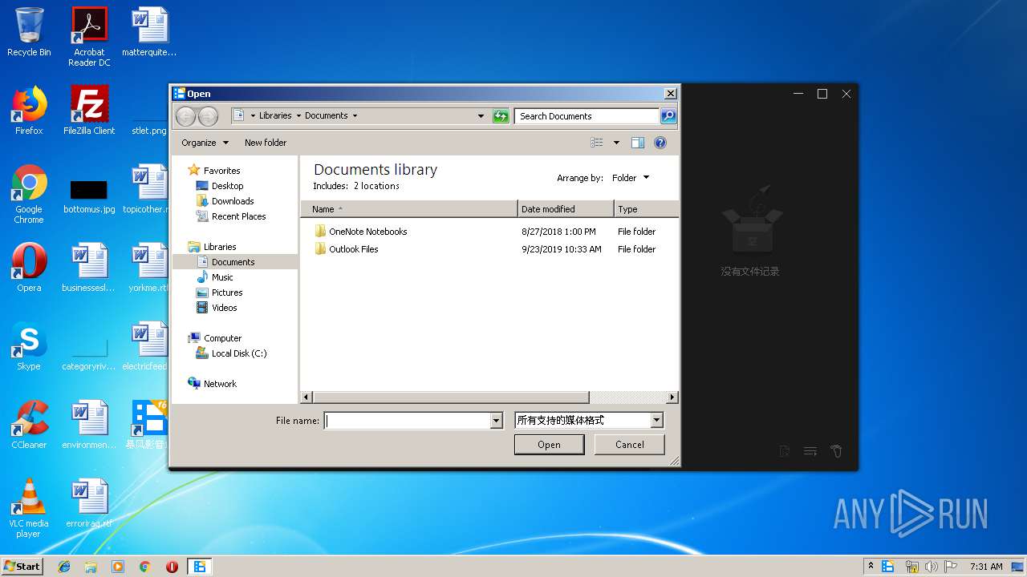
Task: Click the add-file icon in player window
Action: click(x=785, y=451)
